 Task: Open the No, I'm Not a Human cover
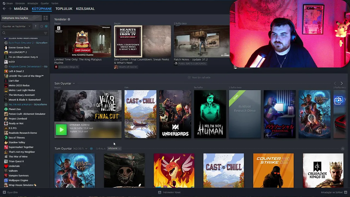[x=210, y=114]
